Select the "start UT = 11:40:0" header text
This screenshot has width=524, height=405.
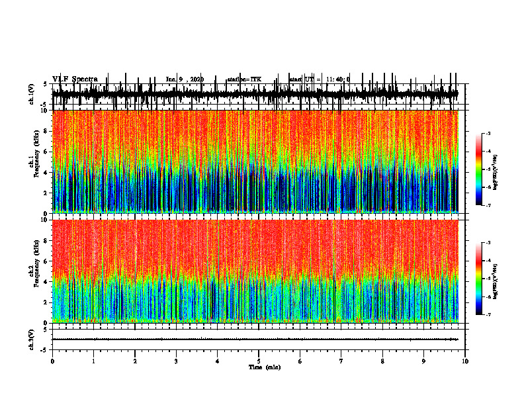click(x=320, y=79)
